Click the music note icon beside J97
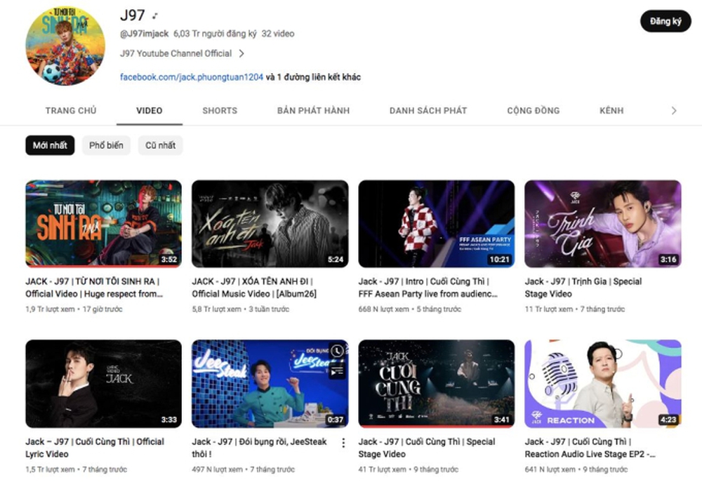This screenshot has height=482, width=702. (x=156, y=15)
